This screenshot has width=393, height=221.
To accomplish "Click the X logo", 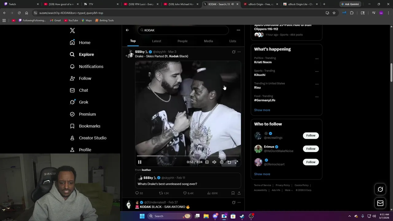I will point(72,30).
